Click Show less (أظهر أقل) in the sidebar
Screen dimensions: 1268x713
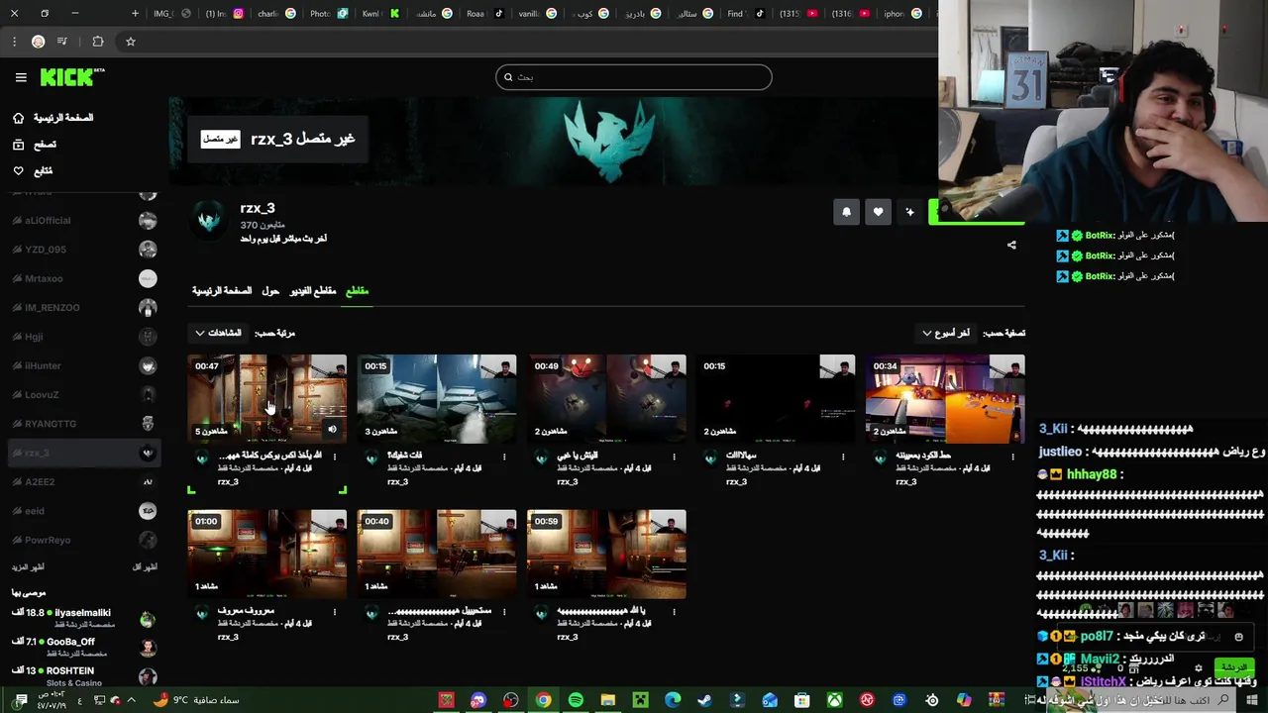pos(145,567)
